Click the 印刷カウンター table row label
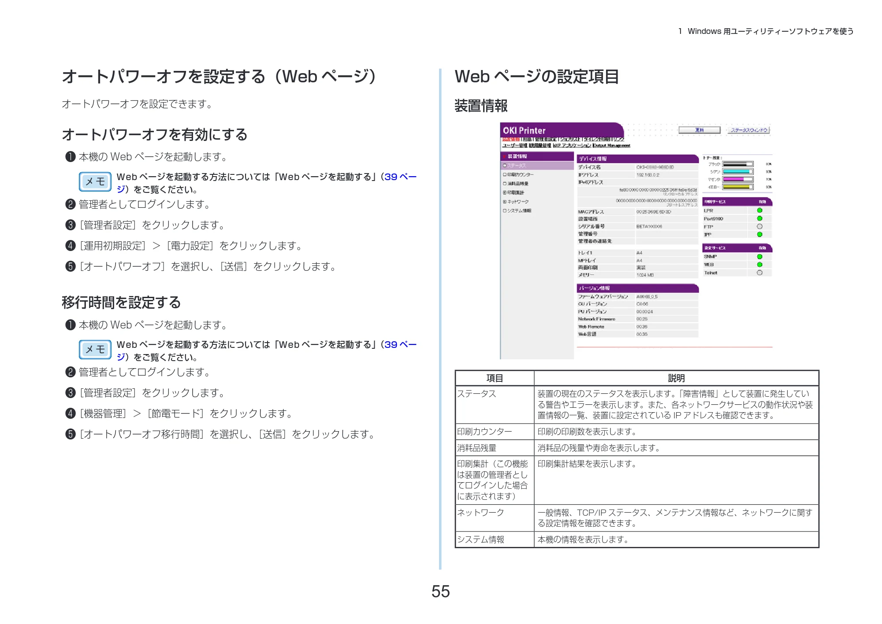The width and height of the screenshot is (882, 624). coord(484,432)
